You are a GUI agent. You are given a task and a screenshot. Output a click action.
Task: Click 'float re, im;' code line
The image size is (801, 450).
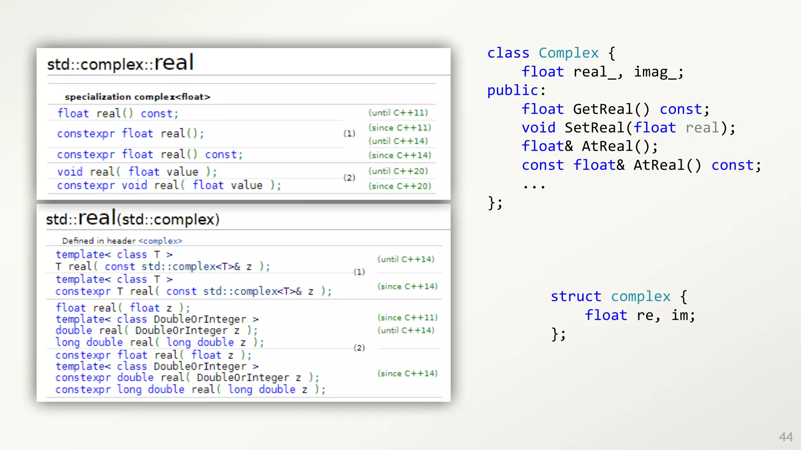pos(640,315)
